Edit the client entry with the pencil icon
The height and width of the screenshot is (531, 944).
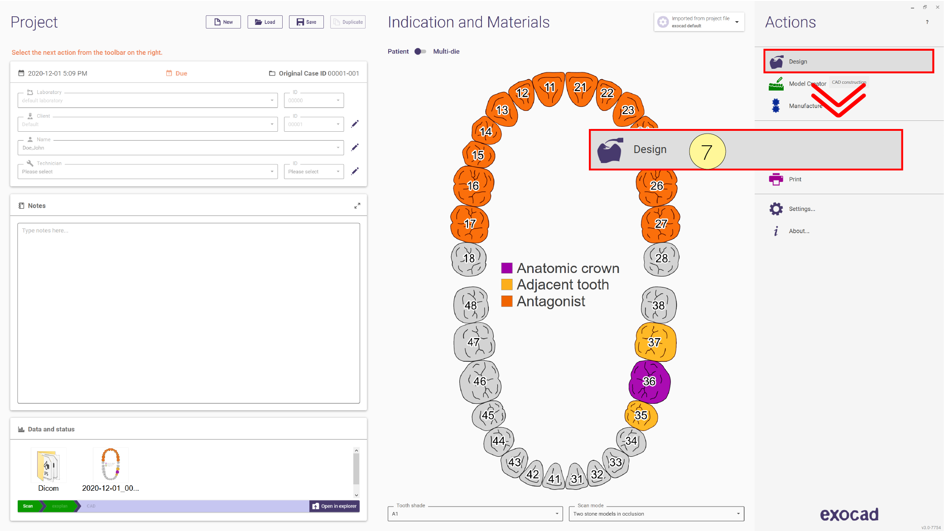355,124
